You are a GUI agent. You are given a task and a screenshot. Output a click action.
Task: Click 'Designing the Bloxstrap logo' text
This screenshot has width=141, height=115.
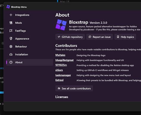tap(91, 55)
